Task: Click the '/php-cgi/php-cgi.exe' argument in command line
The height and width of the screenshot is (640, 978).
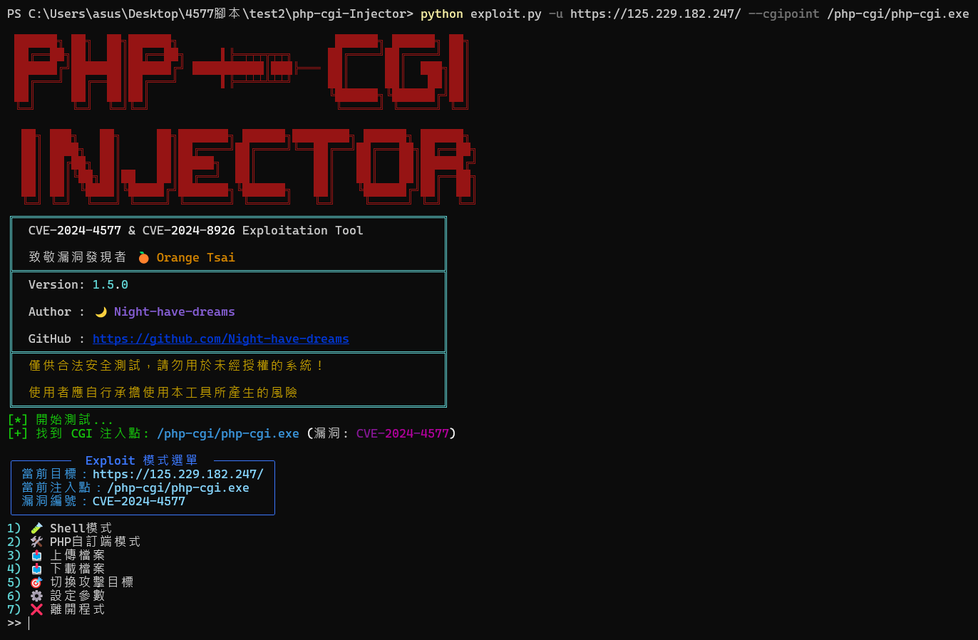Action: point(898,14)
